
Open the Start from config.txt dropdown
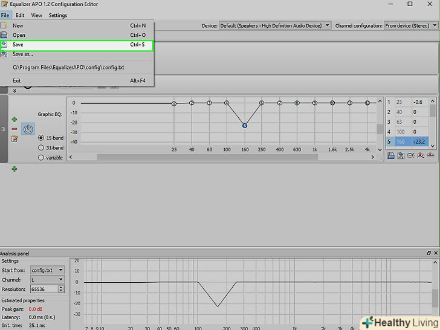coord(46,270)
